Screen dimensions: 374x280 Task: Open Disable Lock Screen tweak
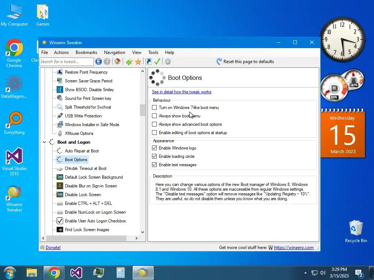click(x=83, y=195)
